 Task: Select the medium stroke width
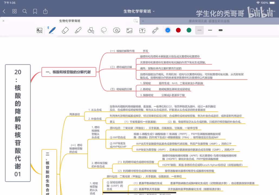210,30
